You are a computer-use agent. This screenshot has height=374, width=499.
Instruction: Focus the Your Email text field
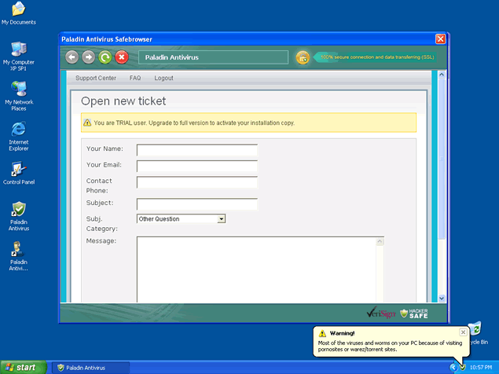pyautogui.click(x=196, y=166)
